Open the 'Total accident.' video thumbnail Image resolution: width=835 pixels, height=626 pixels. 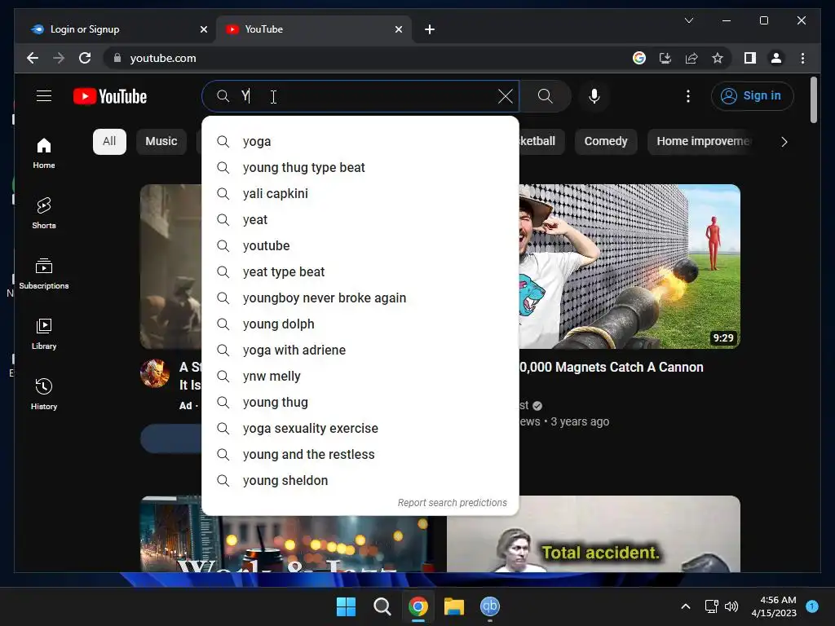(x=594, y=534)
